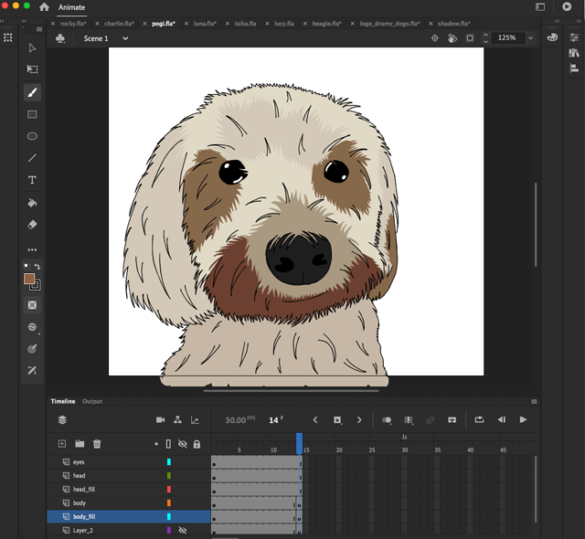Select the Paint Bucket tool
The width and height of the screenshot is (585, 539).
(x=33, y=203)
